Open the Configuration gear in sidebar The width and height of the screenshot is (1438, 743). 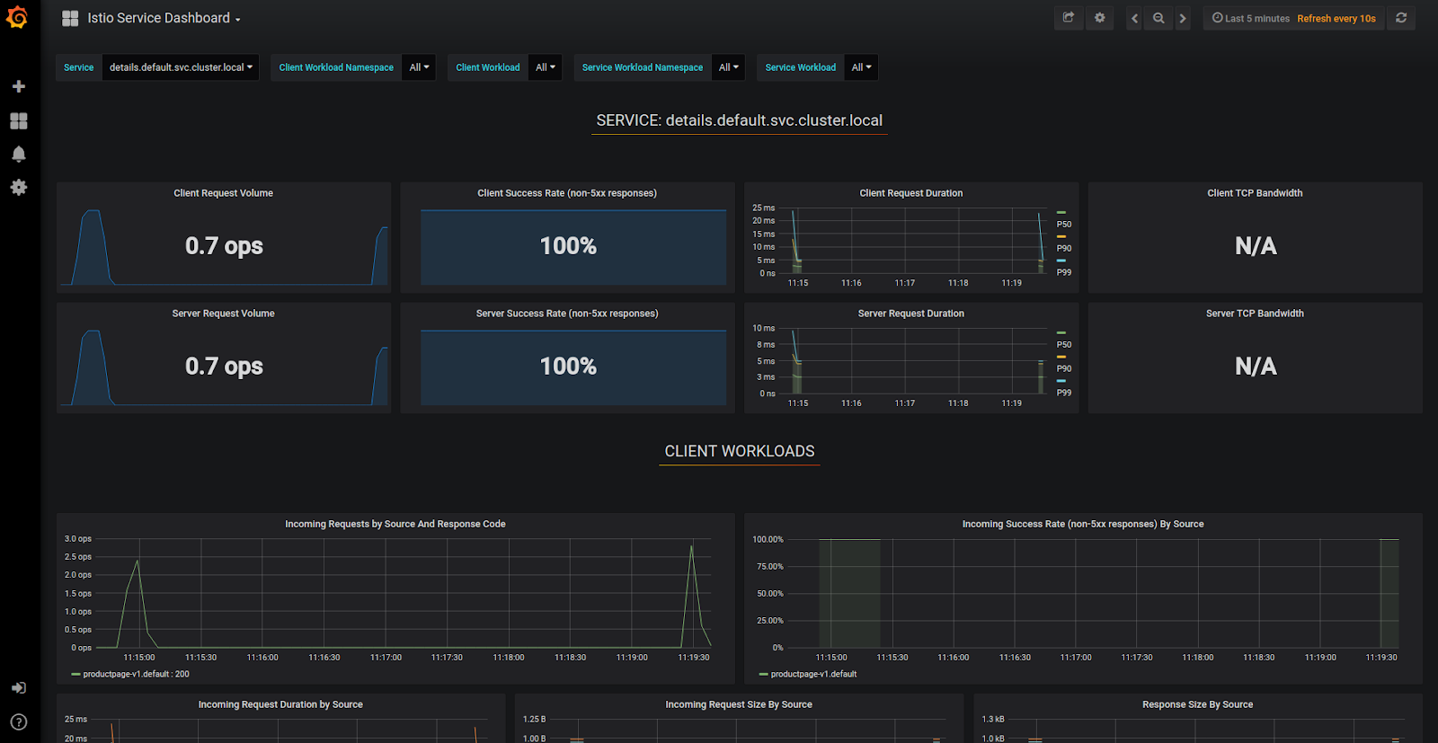click(18, 187)
